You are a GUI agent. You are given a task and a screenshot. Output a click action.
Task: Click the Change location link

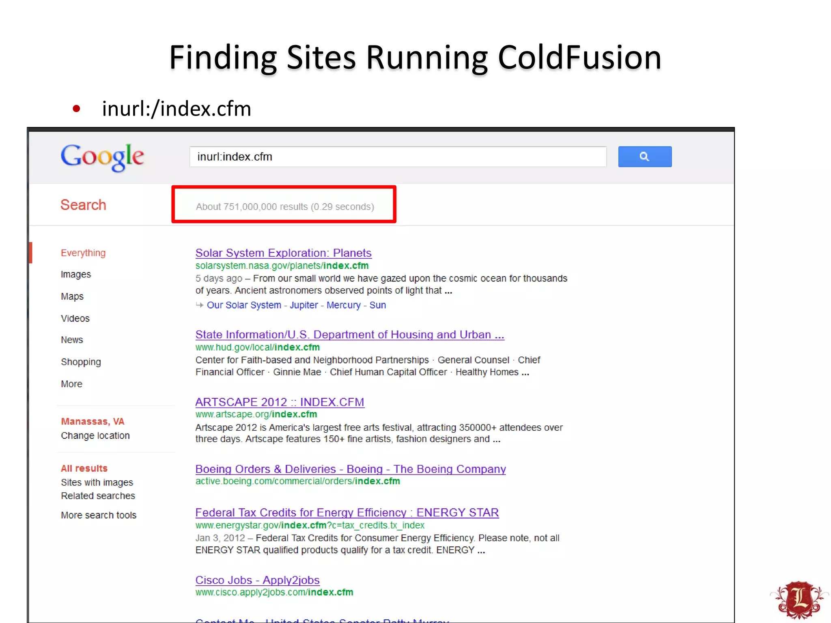(x=95, y=436)
